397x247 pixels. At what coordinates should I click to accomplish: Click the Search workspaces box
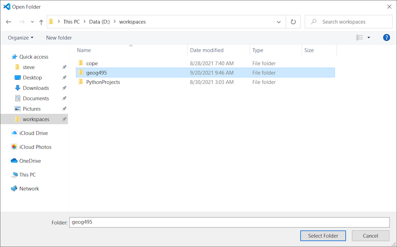352,22
